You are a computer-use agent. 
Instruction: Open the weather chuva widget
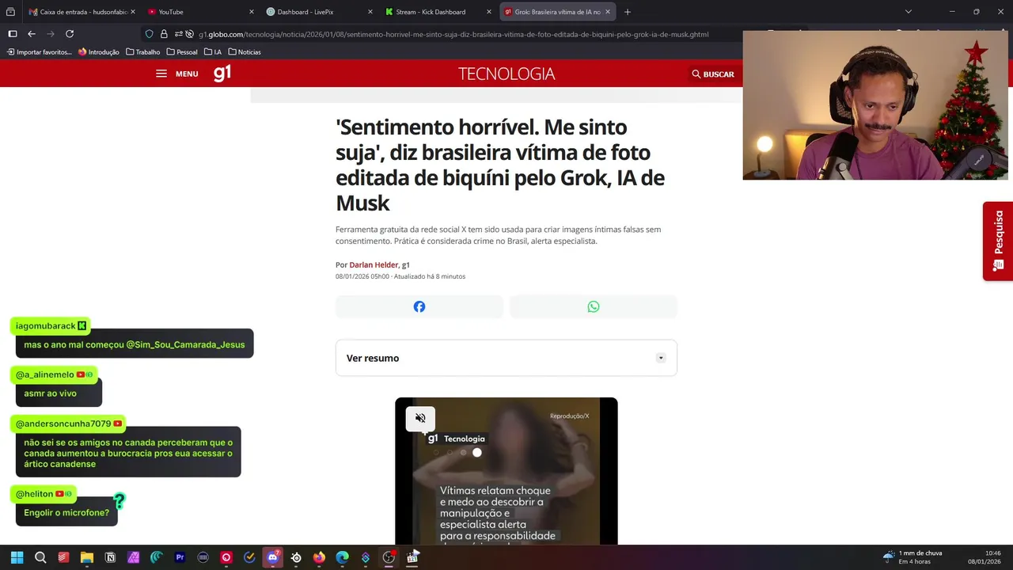[912, 557]
